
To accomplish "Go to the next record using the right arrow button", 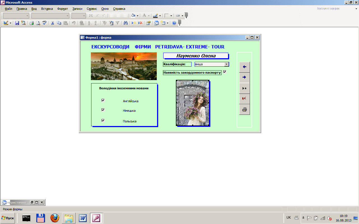I will coord(244,77).
